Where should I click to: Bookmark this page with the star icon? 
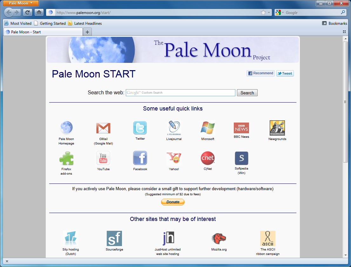pyautogui.click(x=263, y=12)
